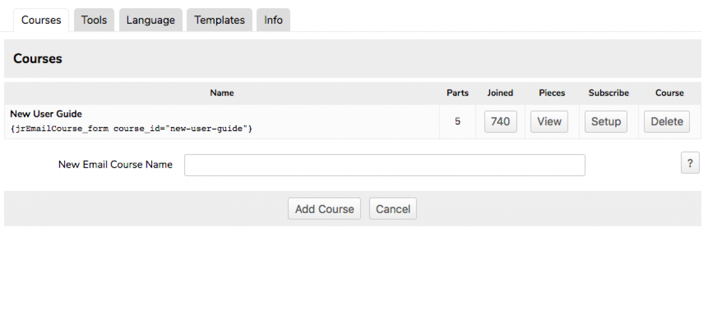Click the jrEmailCourse_form embed code text
Viewport: 708px width, 313px height.
point(131,129)
